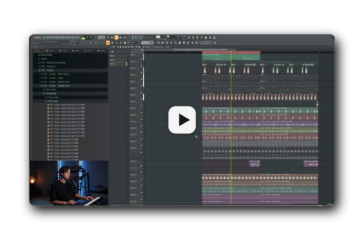Image resolution: width=364 pixels, height=240 pixels.
Task: Click the red time selection bar in timeline
Action: (x=231, y=52)
